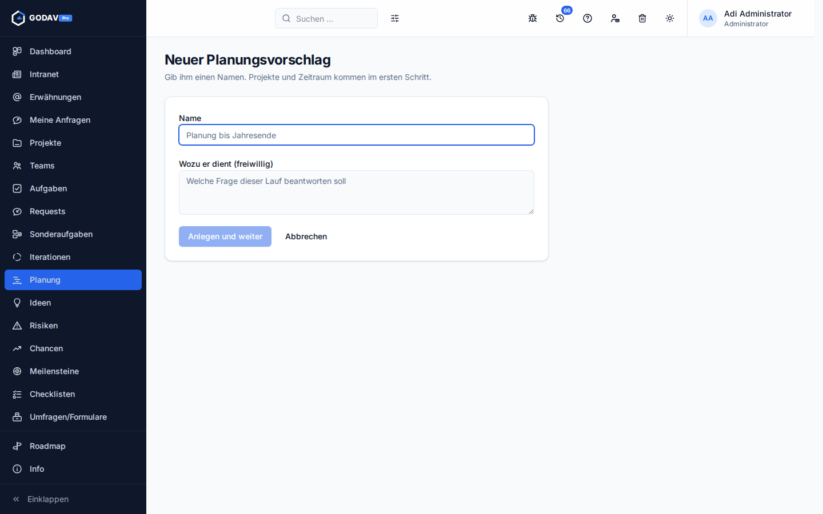Open the Aufgaben menu item
The width and height of the screenshot is (823, 514).
[73, 188]
